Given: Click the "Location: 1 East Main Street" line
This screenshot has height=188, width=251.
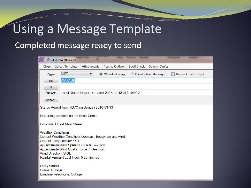Looking at the screenshot, I should tap(61, 124).
